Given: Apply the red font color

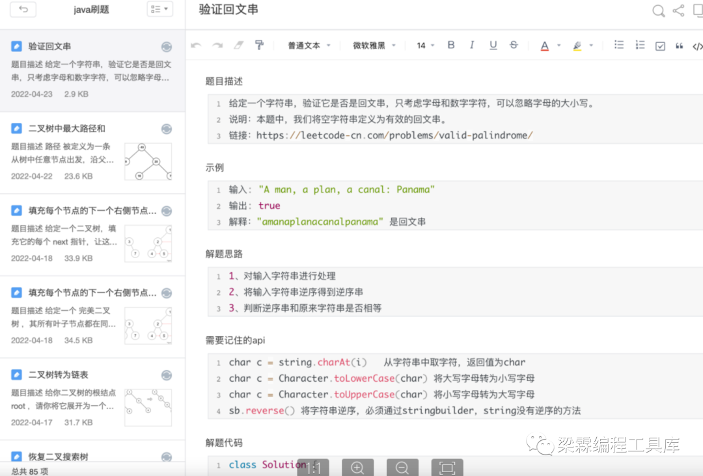Looking at the screenshot, I should coord(544,46).
